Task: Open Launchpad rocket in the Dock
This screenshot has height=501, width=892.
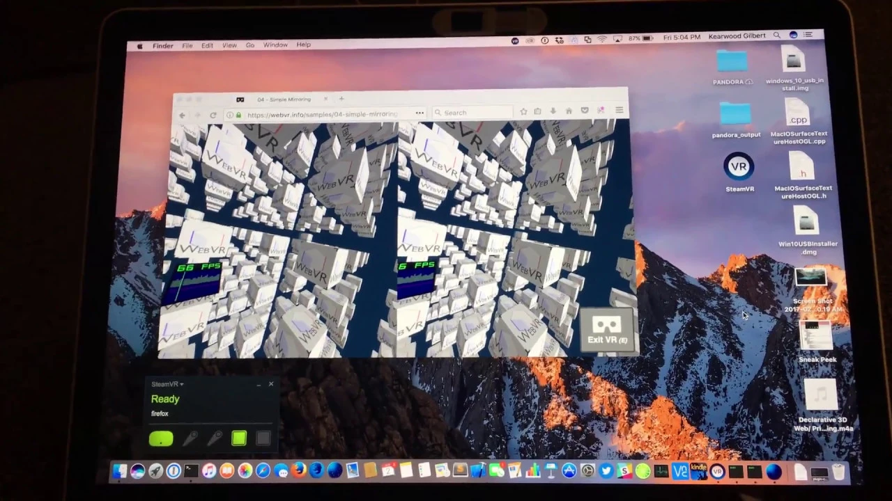Action: pyautogui.click(x=155, y=471)
